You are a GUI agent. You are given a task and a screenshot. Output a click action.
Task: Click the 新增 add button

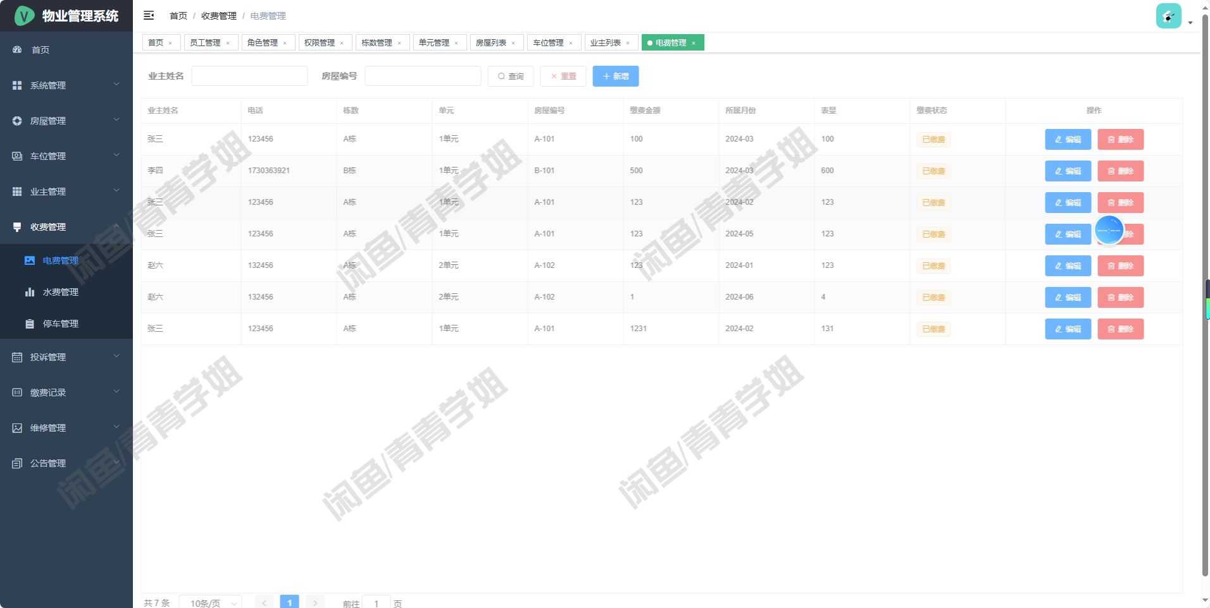[616, 76]
